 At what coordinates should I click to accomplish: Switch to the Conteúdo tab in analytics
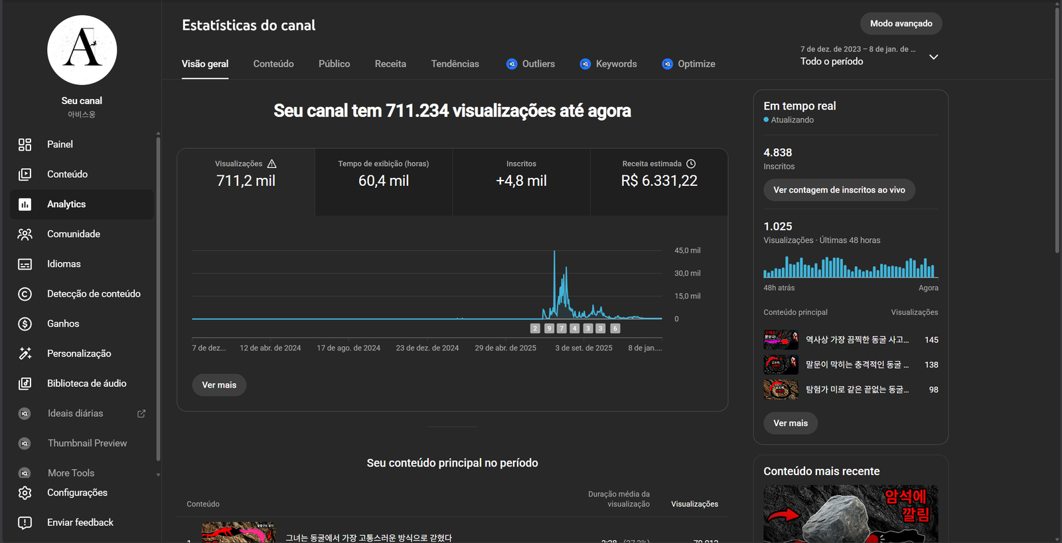pos(273,64)
